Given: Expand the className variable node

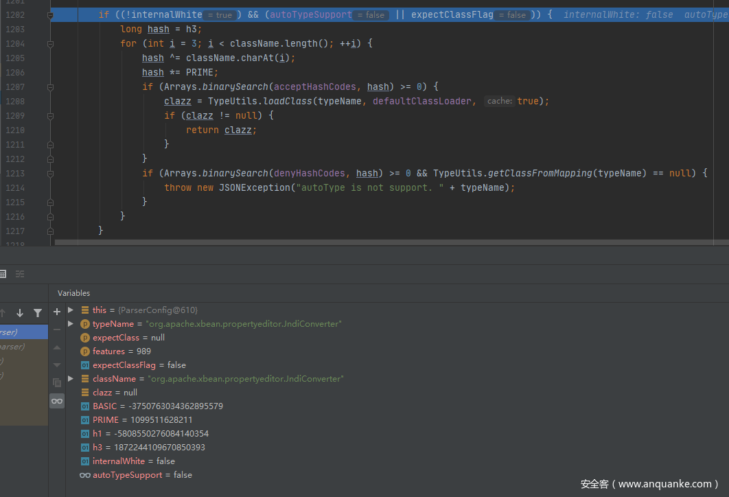Looking at the screenshot, I should point(71,378).
